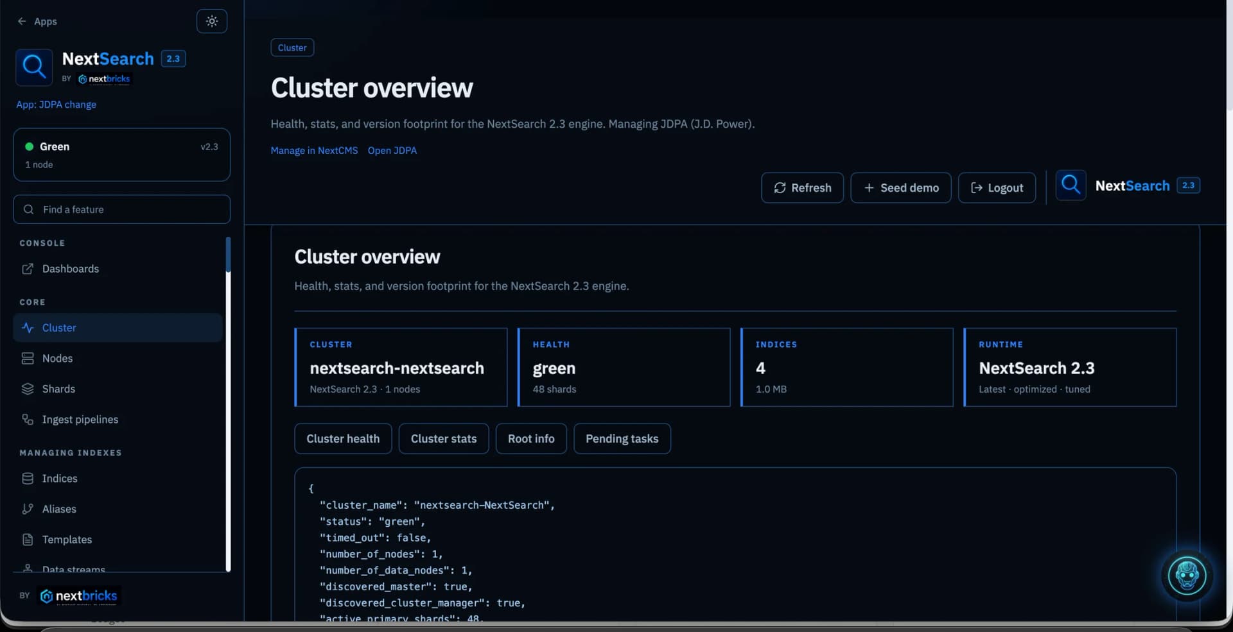The image size is (1233, 632).
Task: Click the Logout button
Action: pos(997,188)
